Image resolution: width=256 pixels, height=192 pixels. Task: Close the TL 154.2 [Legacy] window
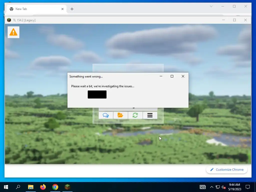pos(245,20)
